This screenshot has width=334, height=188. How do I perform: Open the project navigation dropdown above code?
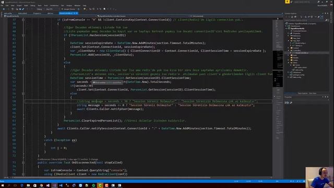click(x=50, y=16)
